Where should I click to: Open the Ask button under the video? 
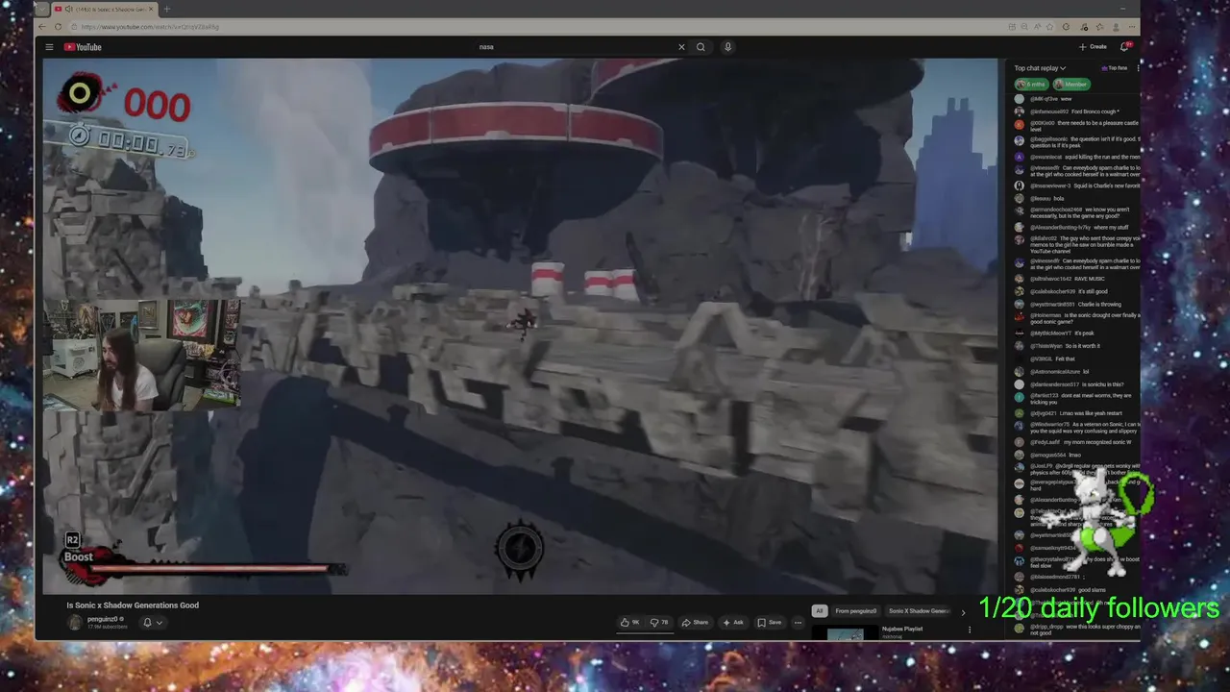point(733,623)
